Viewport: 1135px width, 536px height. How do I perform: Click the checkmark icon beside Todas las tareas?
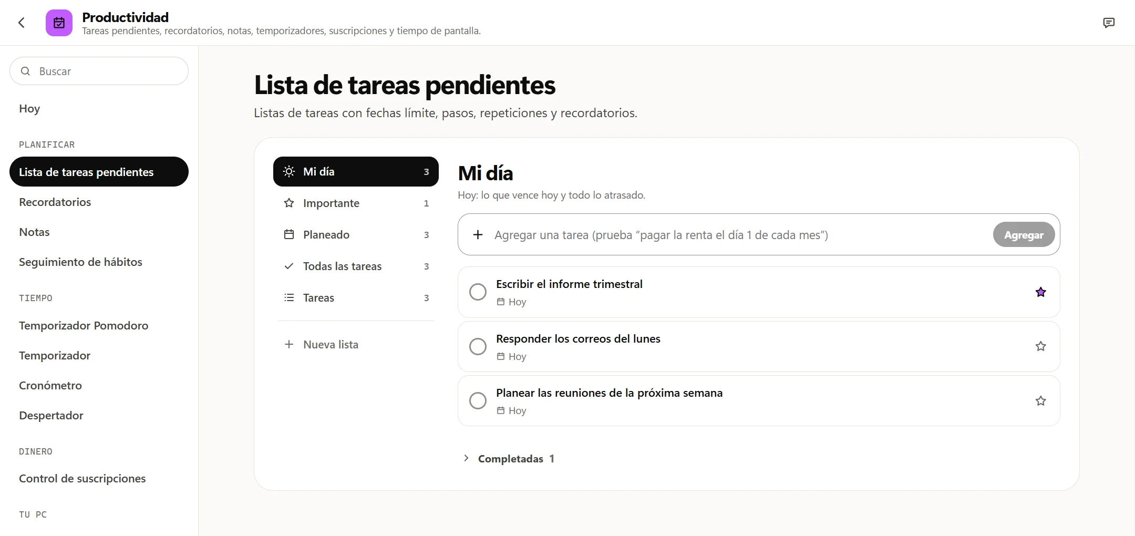[x=289, y=266]
